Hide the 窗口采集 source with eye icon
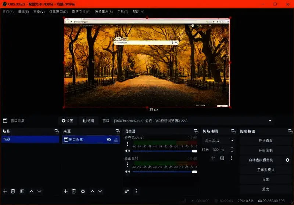This screenshot has height=205, width=294. click(x=109, y=140)
